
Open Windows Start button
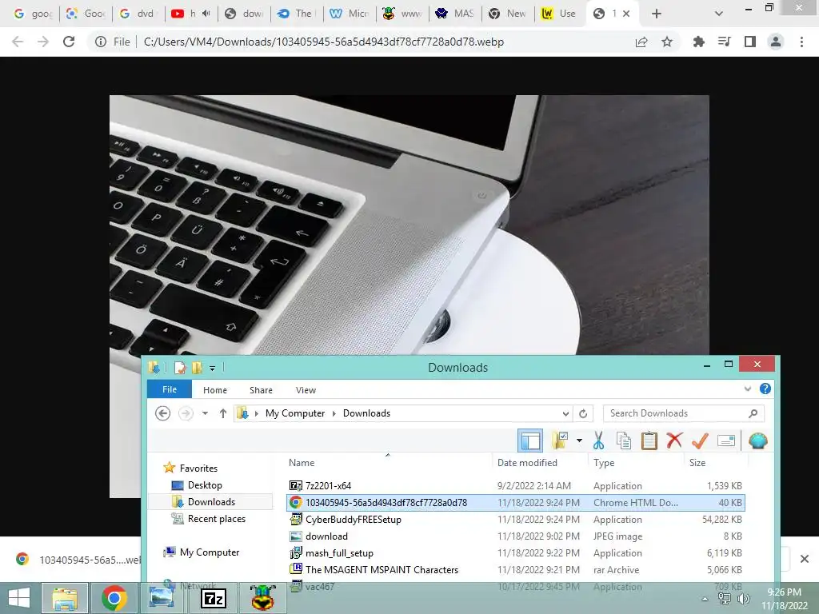19,598
